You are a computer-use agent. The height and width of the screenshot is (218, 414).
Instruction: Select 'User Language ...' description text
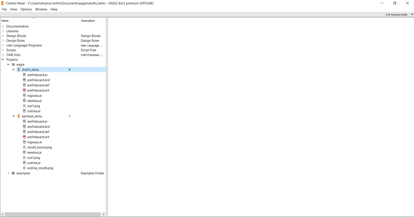pyautogui.click(x=92, y=45)
